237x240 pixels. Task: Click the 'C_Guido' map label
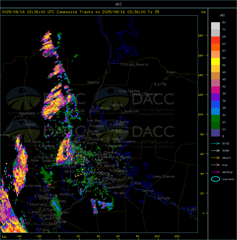pyautogui.click(x=35, y=142)
